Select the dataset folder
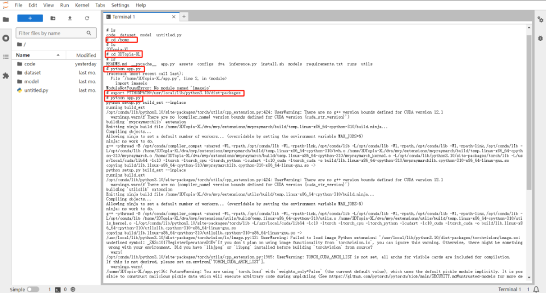Screen dimensions: 546x293 pyautogui.click(x=56, y=73)
